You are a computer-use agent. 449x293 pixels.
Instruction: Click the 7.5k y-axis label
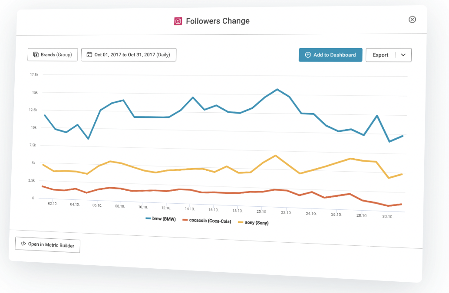[33, 145]
